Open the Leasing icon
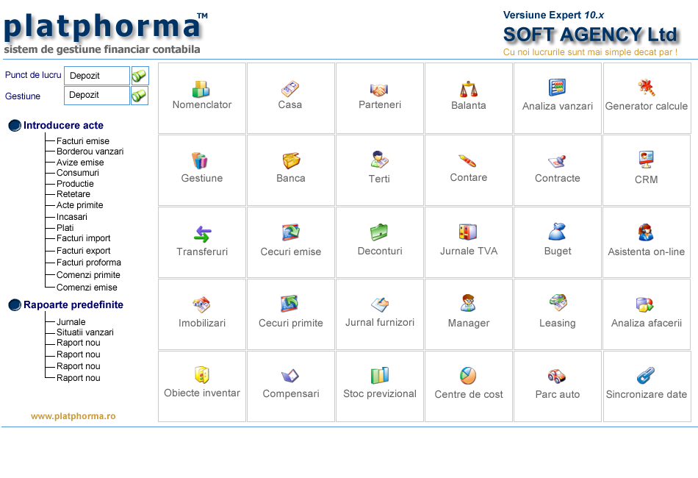698x478 pixels. 558,302
